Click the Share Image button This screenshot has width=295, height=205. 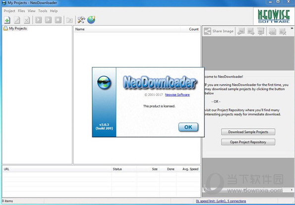219,31
